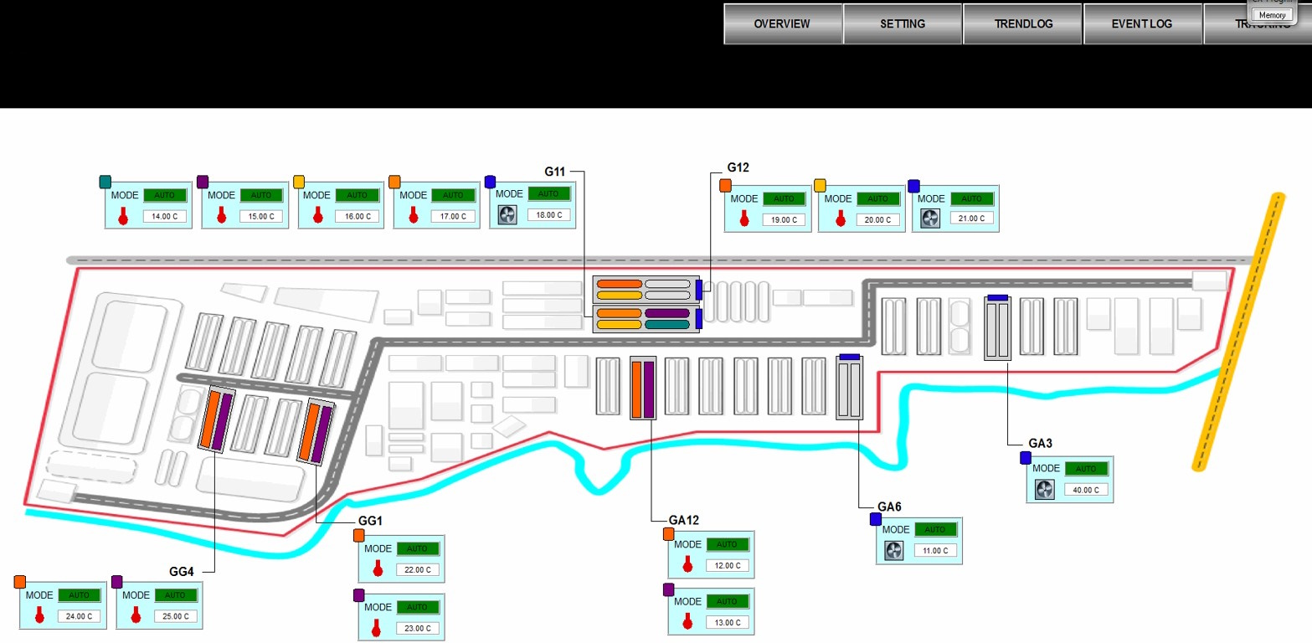The width and height of the screenshot is (1312, 643).
Task: Click thermometer icon beside 23.00 C
Action: (x=378, y=627)
